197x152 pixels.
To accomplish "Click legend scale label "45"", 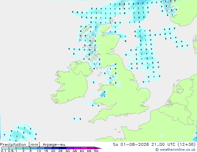I will 89,151.
